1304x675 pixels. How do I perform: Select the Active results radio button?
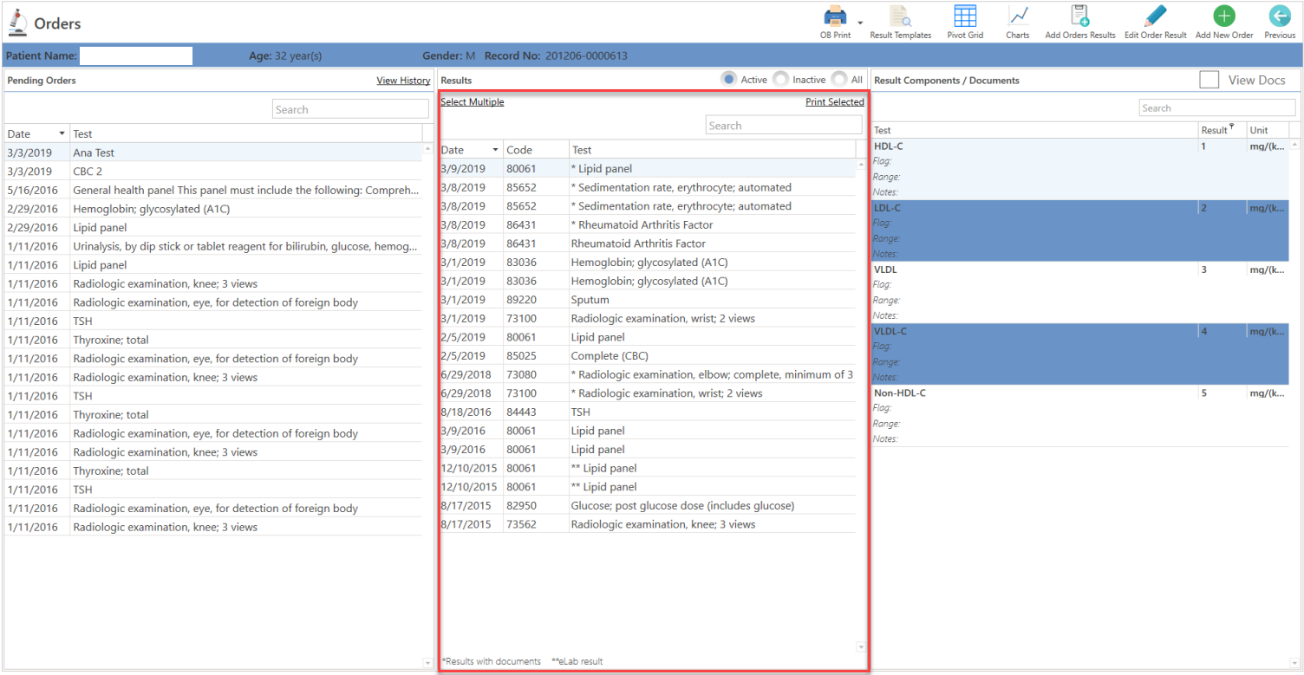729,79
